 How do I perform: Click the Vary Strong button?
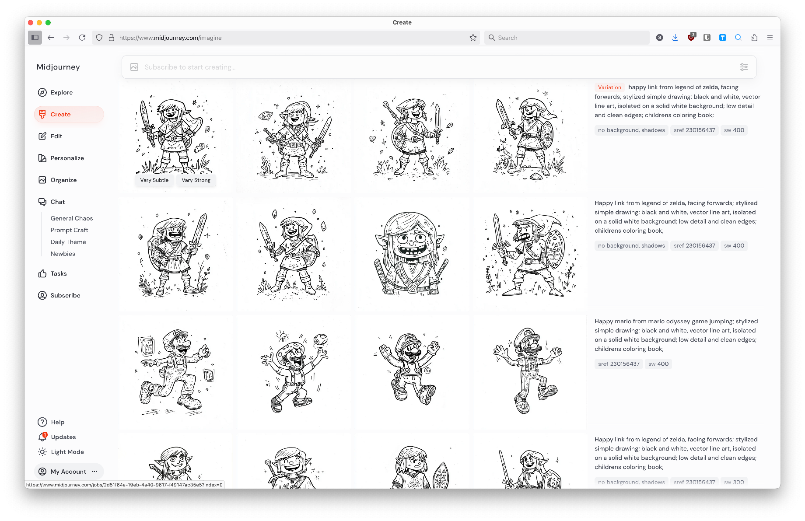196,180
